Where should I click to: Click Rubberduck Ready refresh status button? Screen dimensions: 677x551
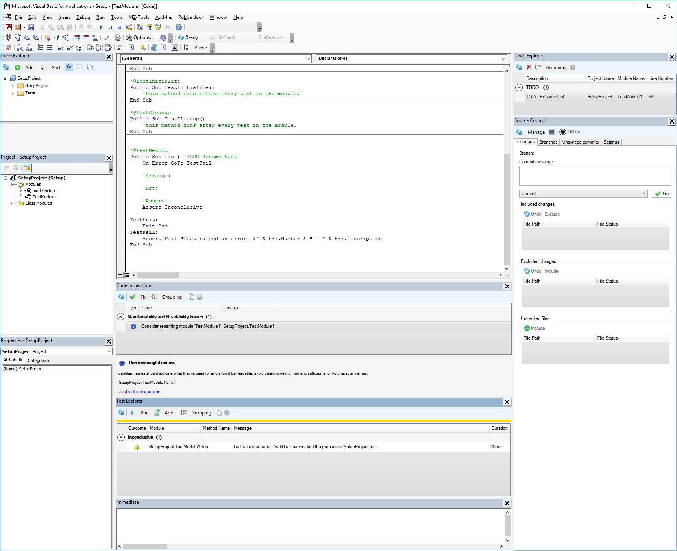click(188, 37)
